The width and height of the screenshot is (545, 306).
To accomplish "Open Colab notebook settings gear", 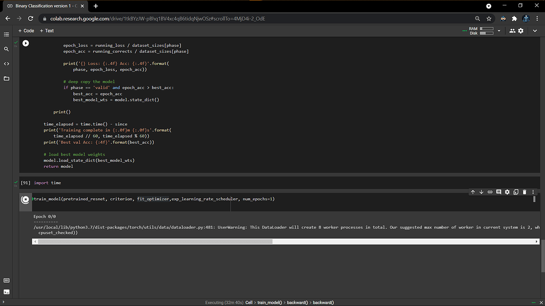I will pyautogui.click(x=521, y=30).
